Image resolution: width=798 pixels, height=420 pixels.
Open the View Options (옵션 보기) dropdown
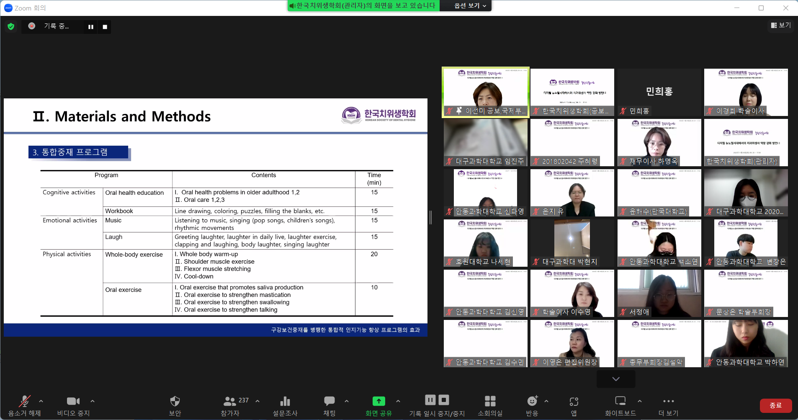pos(470,6)
